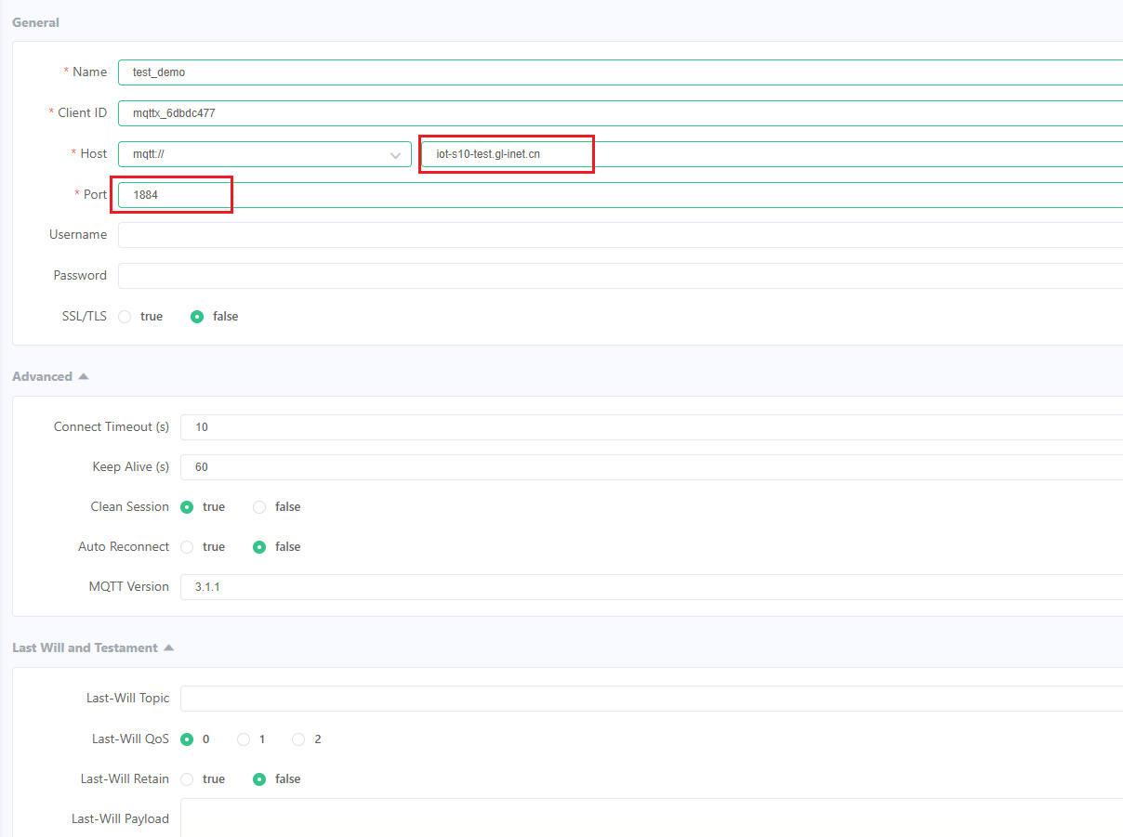Click the Password input field
The width and height of the screenshot is (1123, 837).
tap(620, 276)
